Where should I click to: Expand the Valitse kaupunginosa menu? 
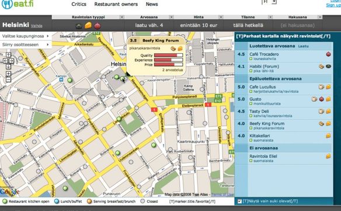point(26,36)
